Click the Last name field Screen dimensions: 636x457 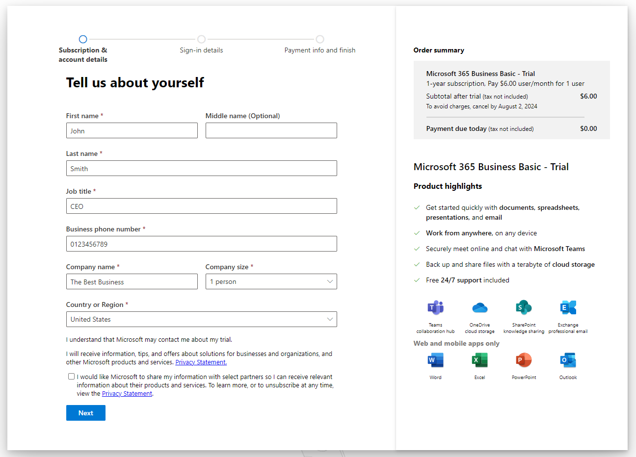point(201,168)
